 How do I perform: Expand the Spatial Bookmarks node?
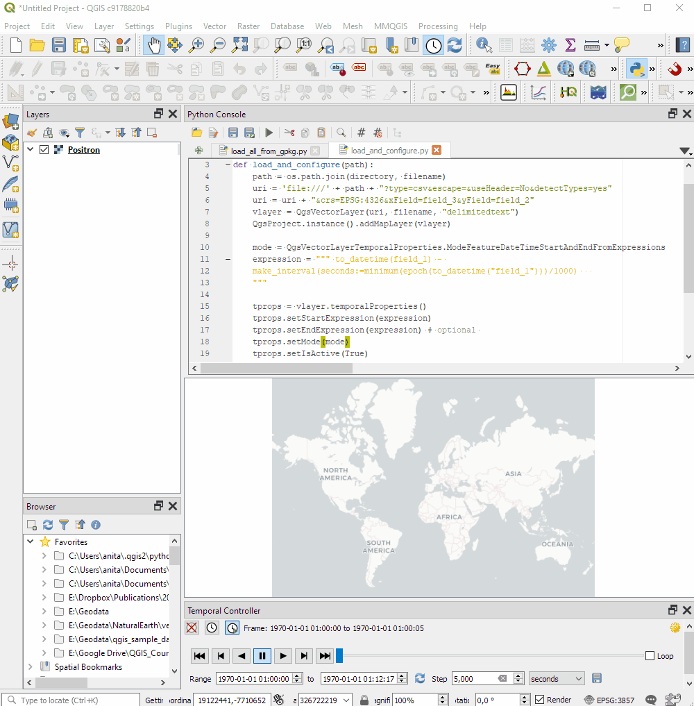(x=30, y=667)
